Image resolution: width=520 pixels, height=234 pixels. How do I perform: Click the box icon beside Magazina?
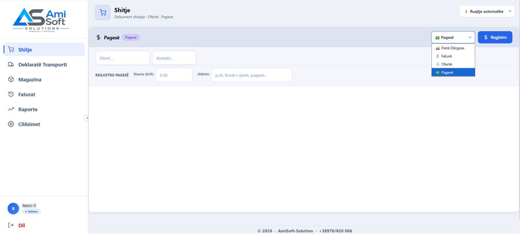click(x=11, y=79)
